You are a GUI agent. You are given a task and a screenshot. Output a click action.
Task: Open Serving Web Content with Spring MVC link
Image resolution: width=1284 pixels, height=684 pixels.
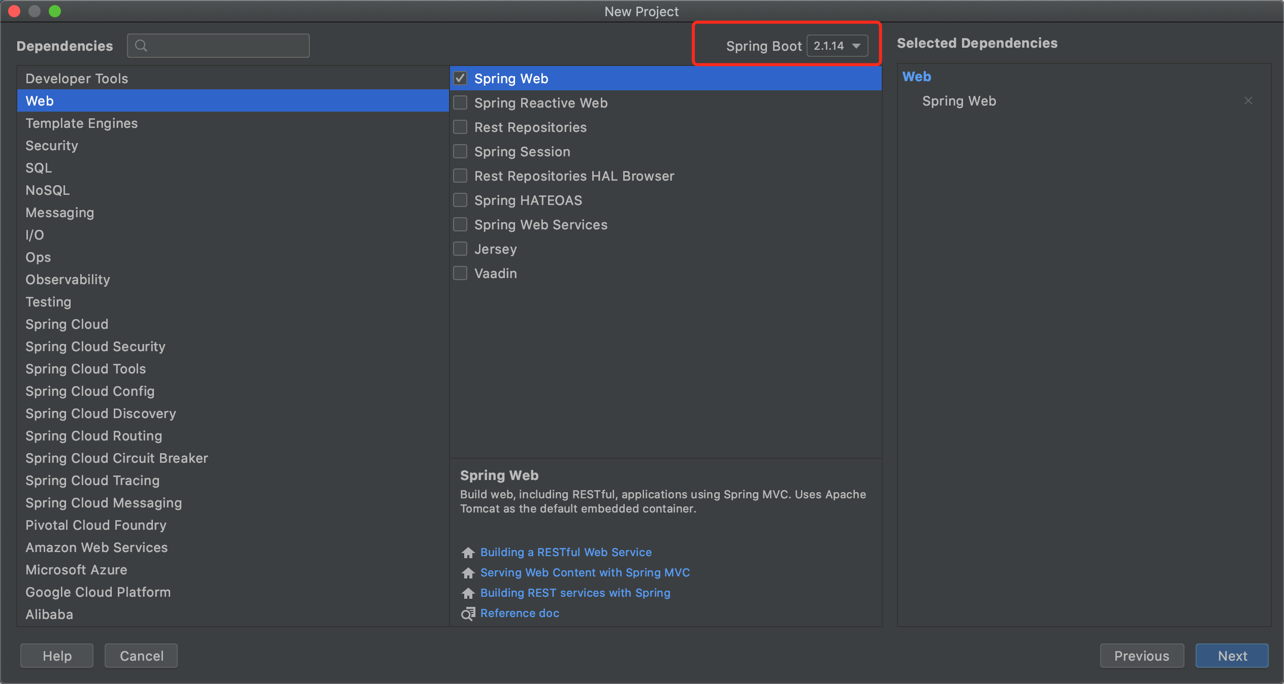point(585,572)
